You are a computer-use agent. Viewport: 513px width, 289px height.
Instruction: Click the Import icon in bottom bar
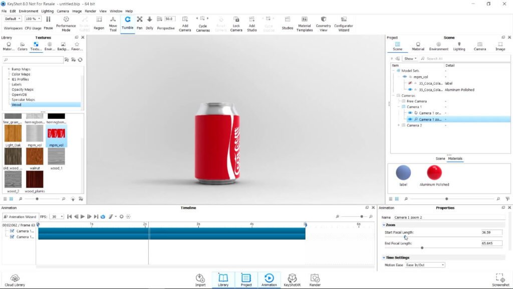click(200, 280)
